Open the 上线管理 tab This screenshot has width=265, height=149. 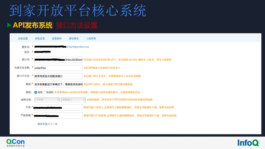point(91,39)
